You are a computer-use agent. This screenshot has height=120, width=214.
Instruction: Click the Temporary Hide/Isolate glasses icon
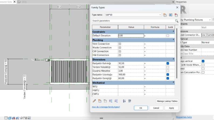[x=21, y=118]
